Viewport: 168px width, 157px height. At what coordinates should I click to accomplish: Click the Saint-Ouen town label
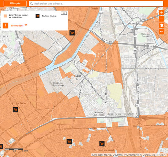[x=78, y=78]
